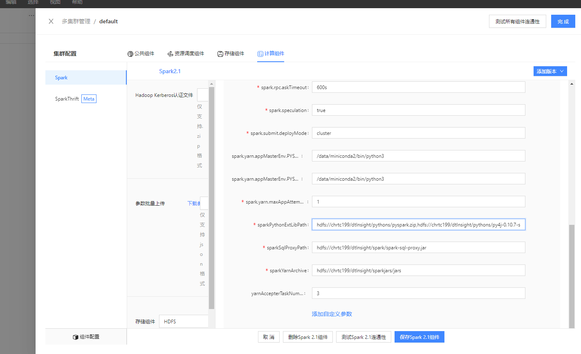Click 测试所有组件连通性 button
The image size is (581, 354).
coord(517,21)
